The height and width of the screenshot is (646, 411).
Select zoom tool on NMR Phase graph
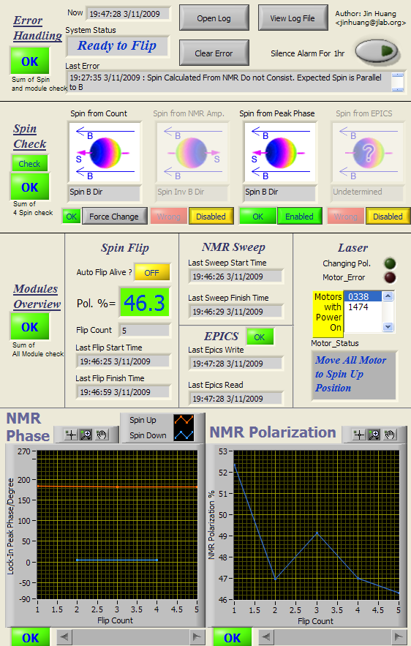click(86, 435)
